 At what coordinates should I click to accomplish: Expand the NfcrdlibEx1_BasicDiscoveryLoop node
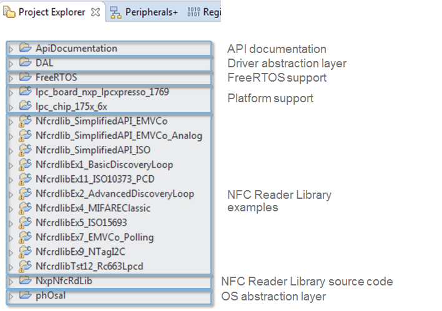(x=11, y=166)
